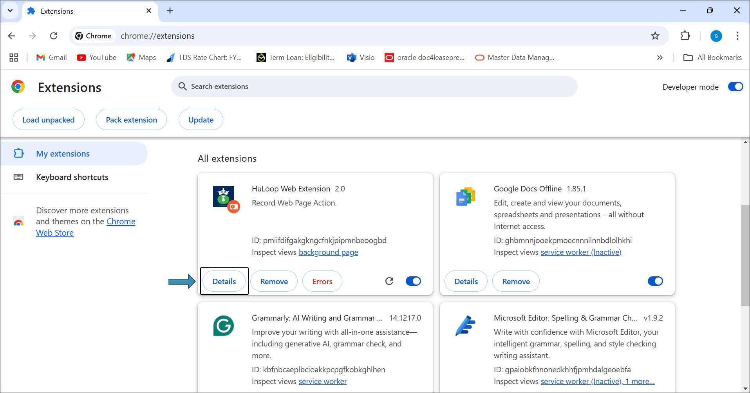
Task: Click the search magnifier icon
Action: 183,87
